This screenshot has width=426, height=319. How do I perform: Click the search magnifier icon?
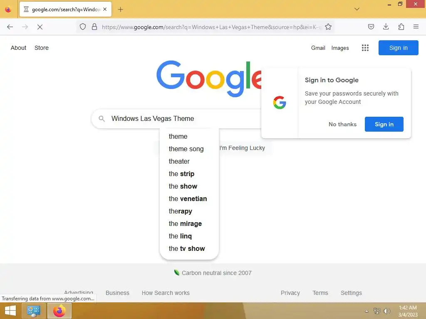pos(102,118)
